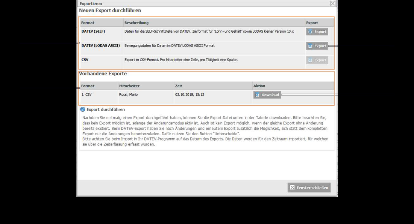Image resolution: width=414 pixels, height=224 pixels.
Task: Click the timestamp '02.10.2018, 15:12'
Action: point(190,94)
